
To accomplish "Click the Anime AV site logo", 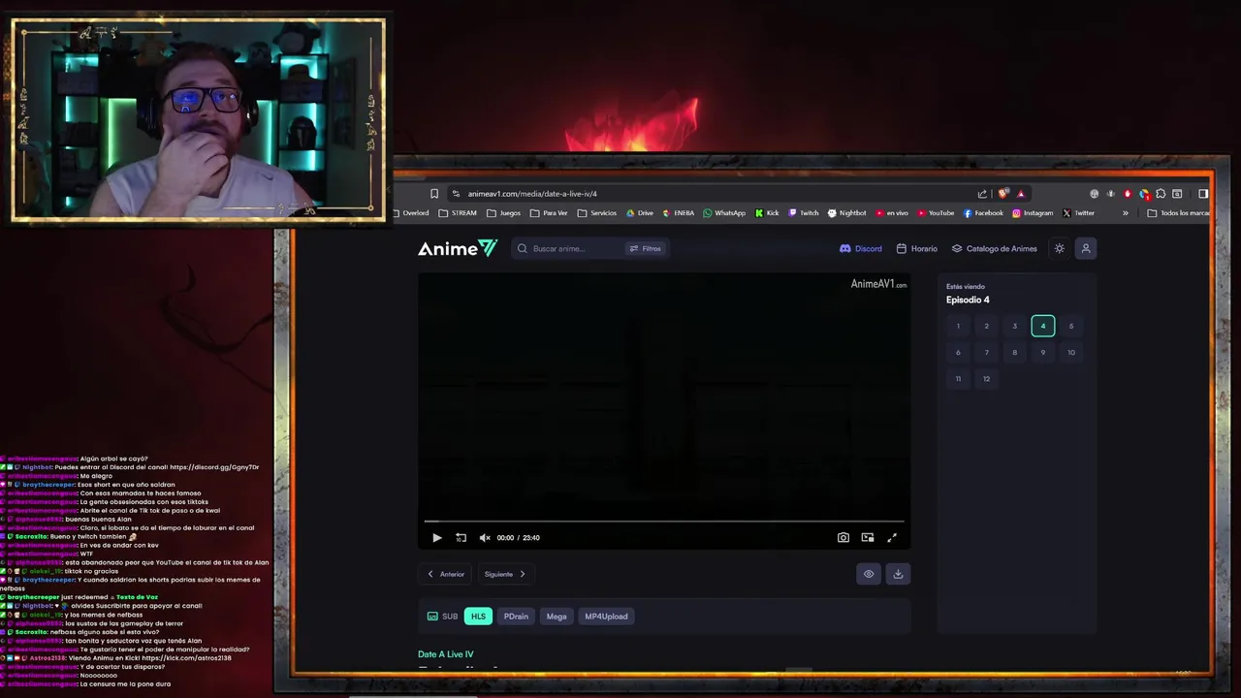I will coord(458,248).
